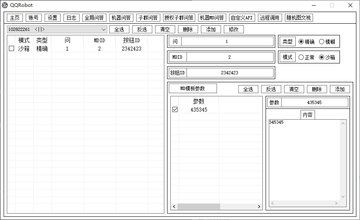The image size is (360, 220).
Task: Click the horizontal scrollbar in parameter list
Action: 199,206
